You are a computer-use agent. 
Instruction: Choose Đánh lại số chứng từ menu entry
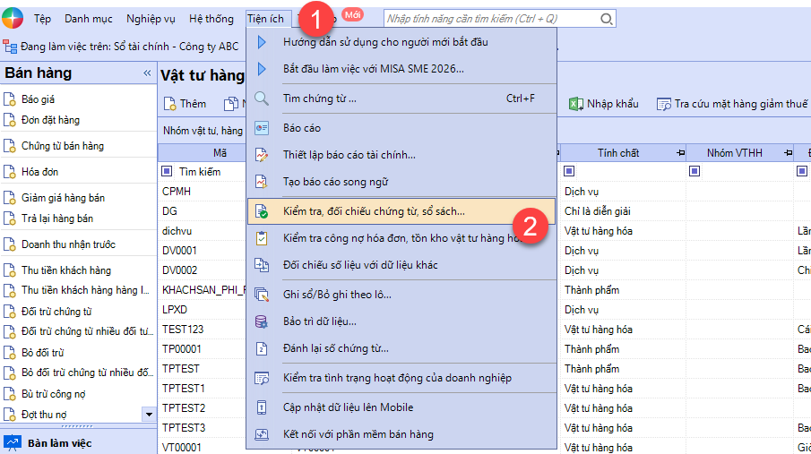(335, 348)
